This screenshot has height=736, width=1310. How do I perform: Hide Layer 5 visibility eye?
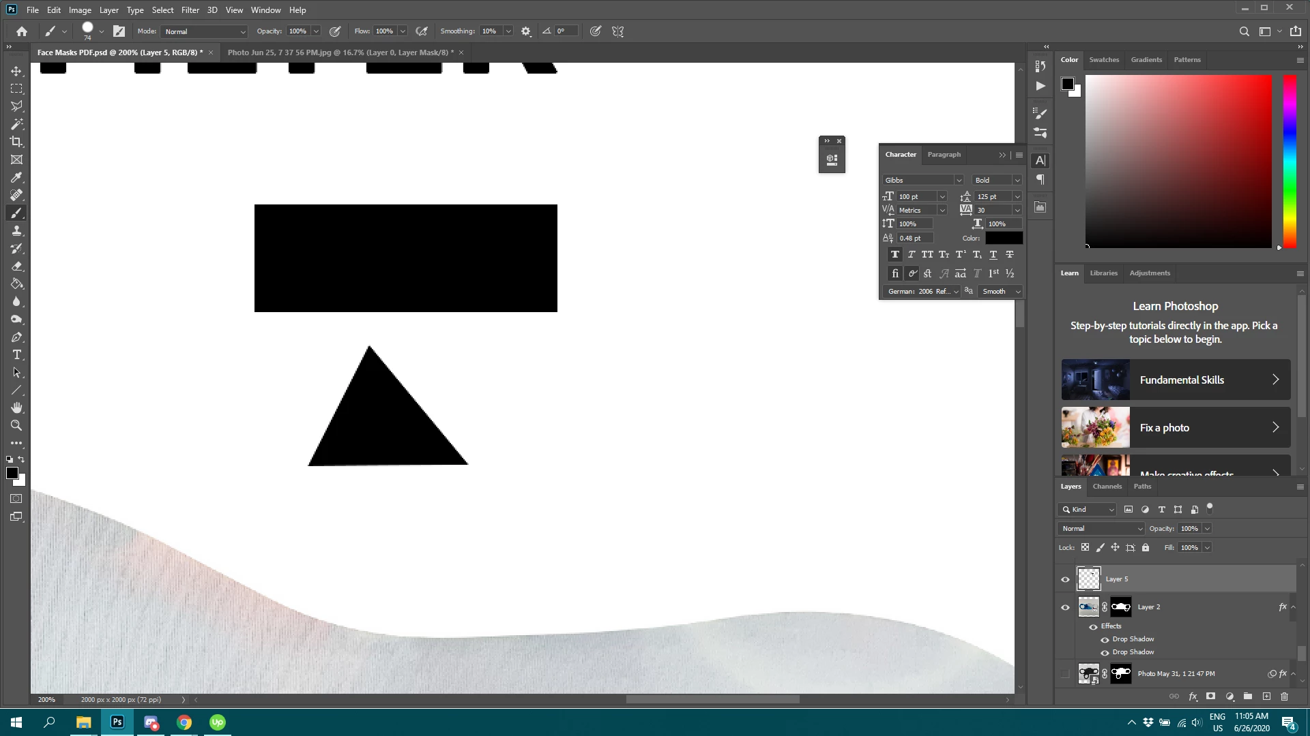click(1065, 579)
